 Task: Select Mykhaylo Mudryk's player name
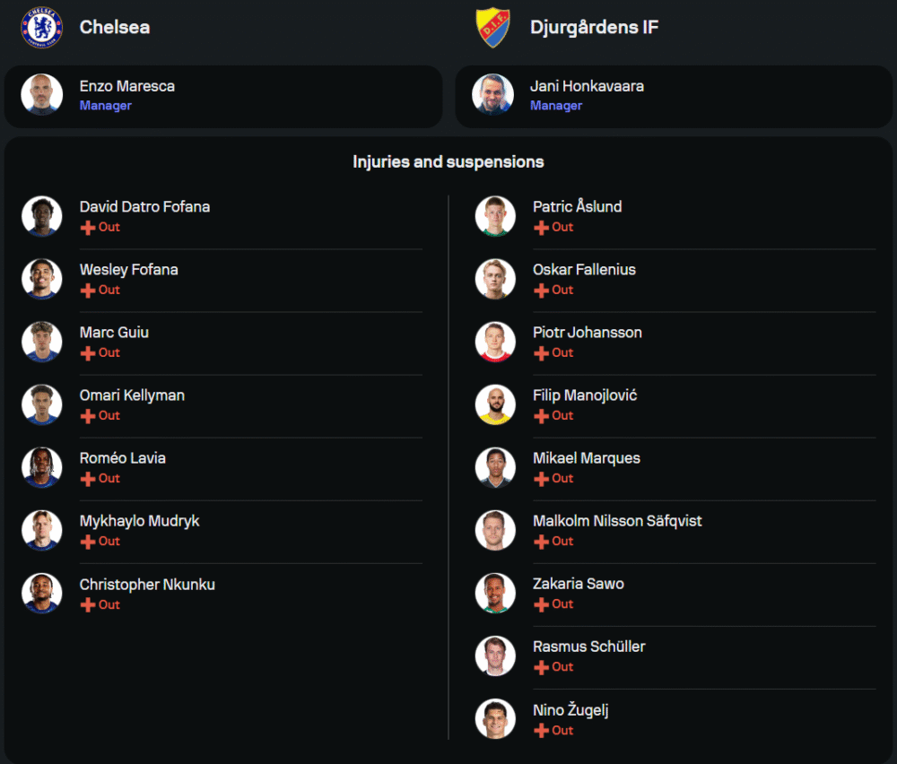pos(139,521)
